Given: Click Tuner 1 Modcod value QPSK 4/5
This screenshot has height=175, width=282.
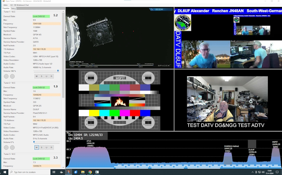Looking at the screenshot, I should [37, 34].
